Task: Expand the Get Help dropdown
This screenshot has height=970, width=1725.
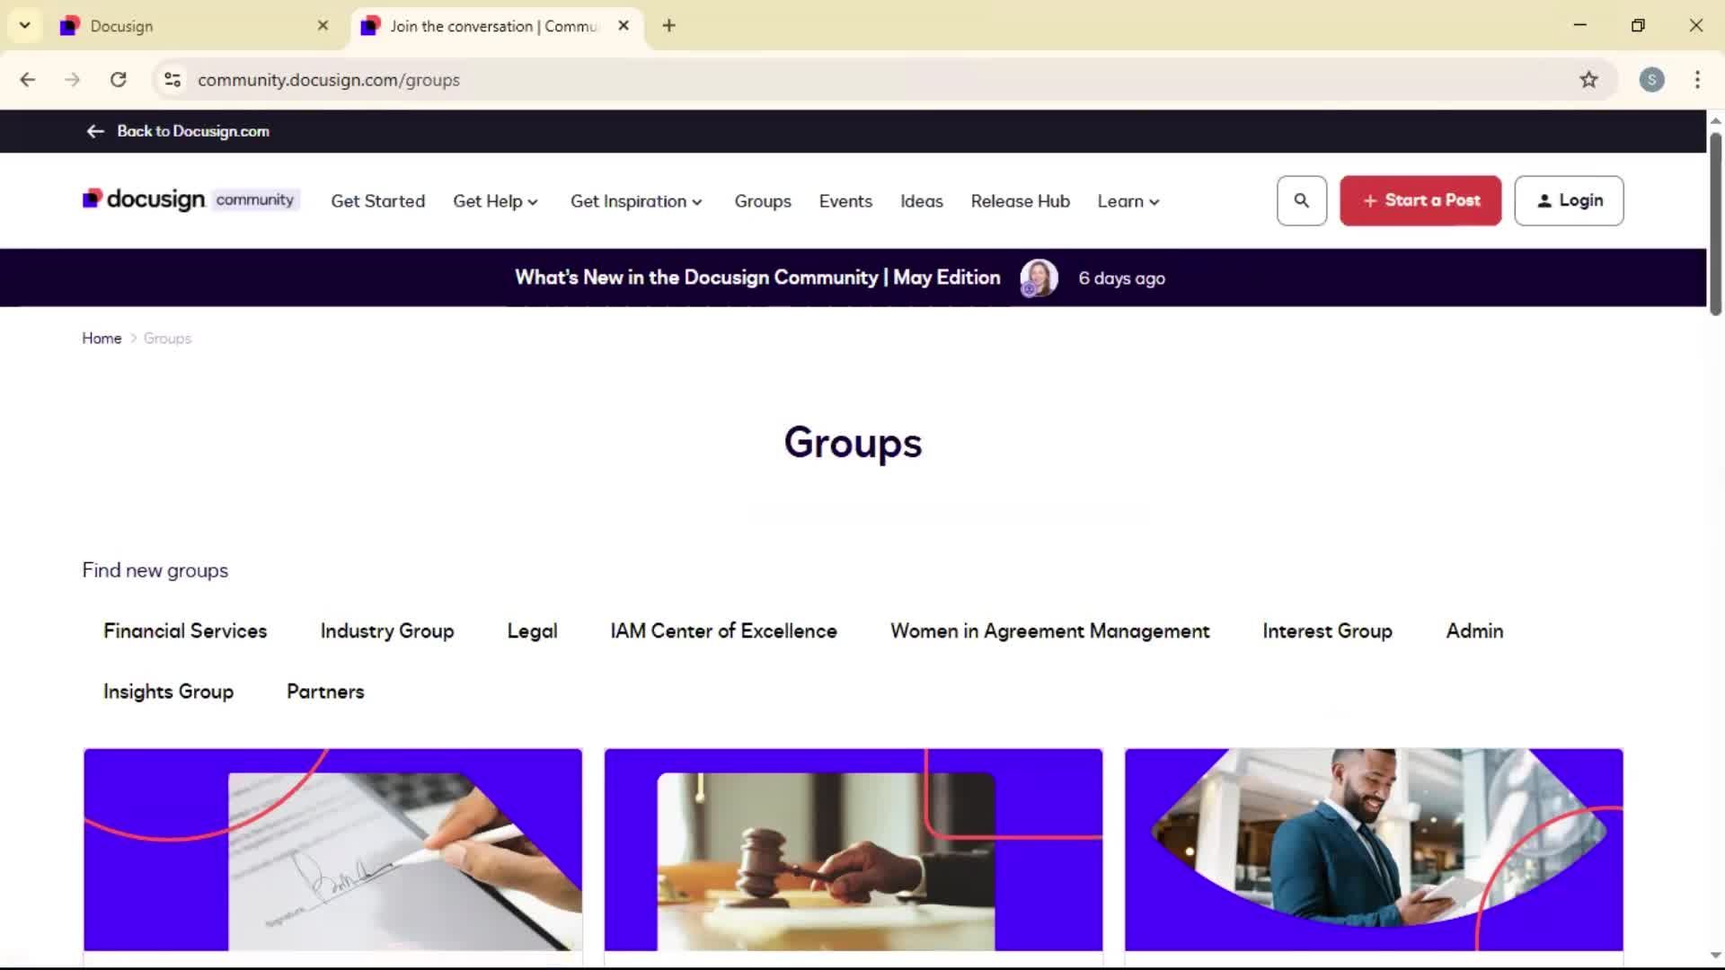Action: (x=495, y=201)
